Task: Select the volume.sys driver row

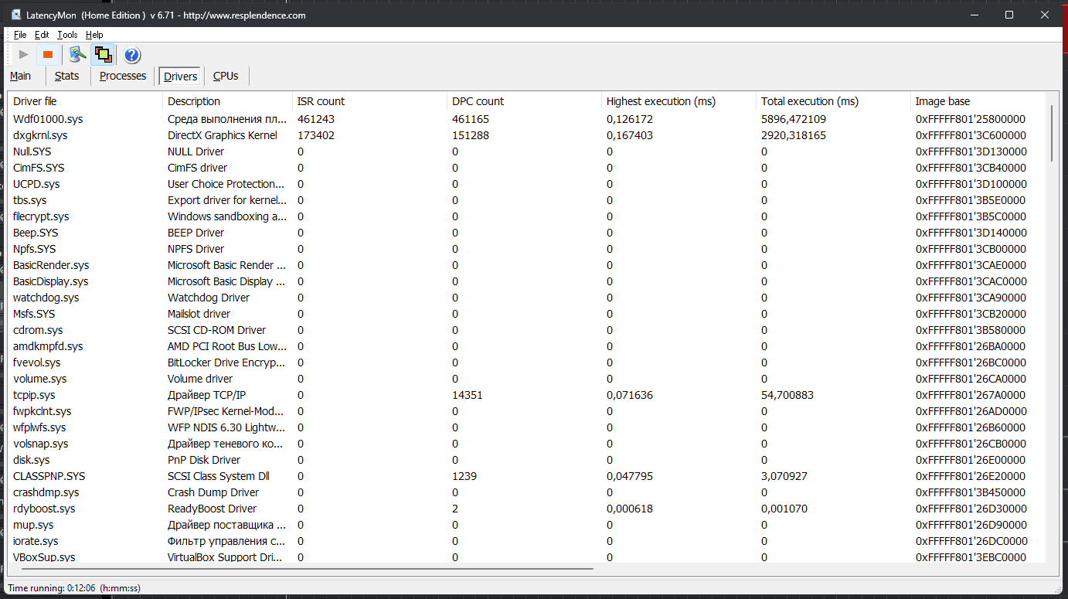Action: tap(526, 379)
